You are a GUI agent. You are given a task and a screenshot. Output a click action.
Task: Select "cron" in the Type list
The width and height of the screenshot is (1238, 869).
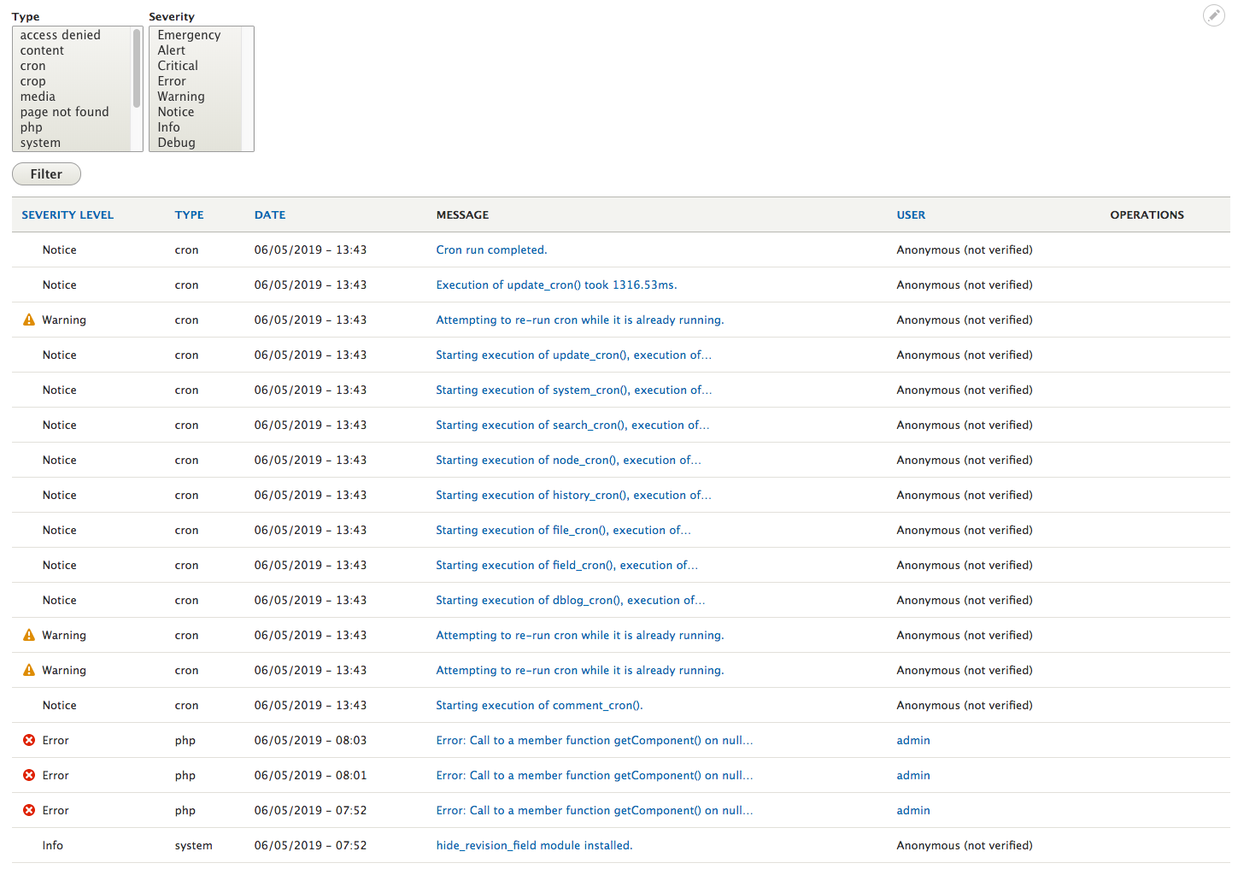click(32, 65)
